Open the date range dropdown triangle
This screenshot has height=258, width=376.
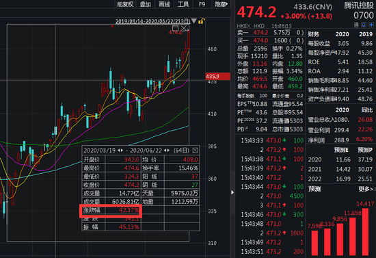point(193,21)
